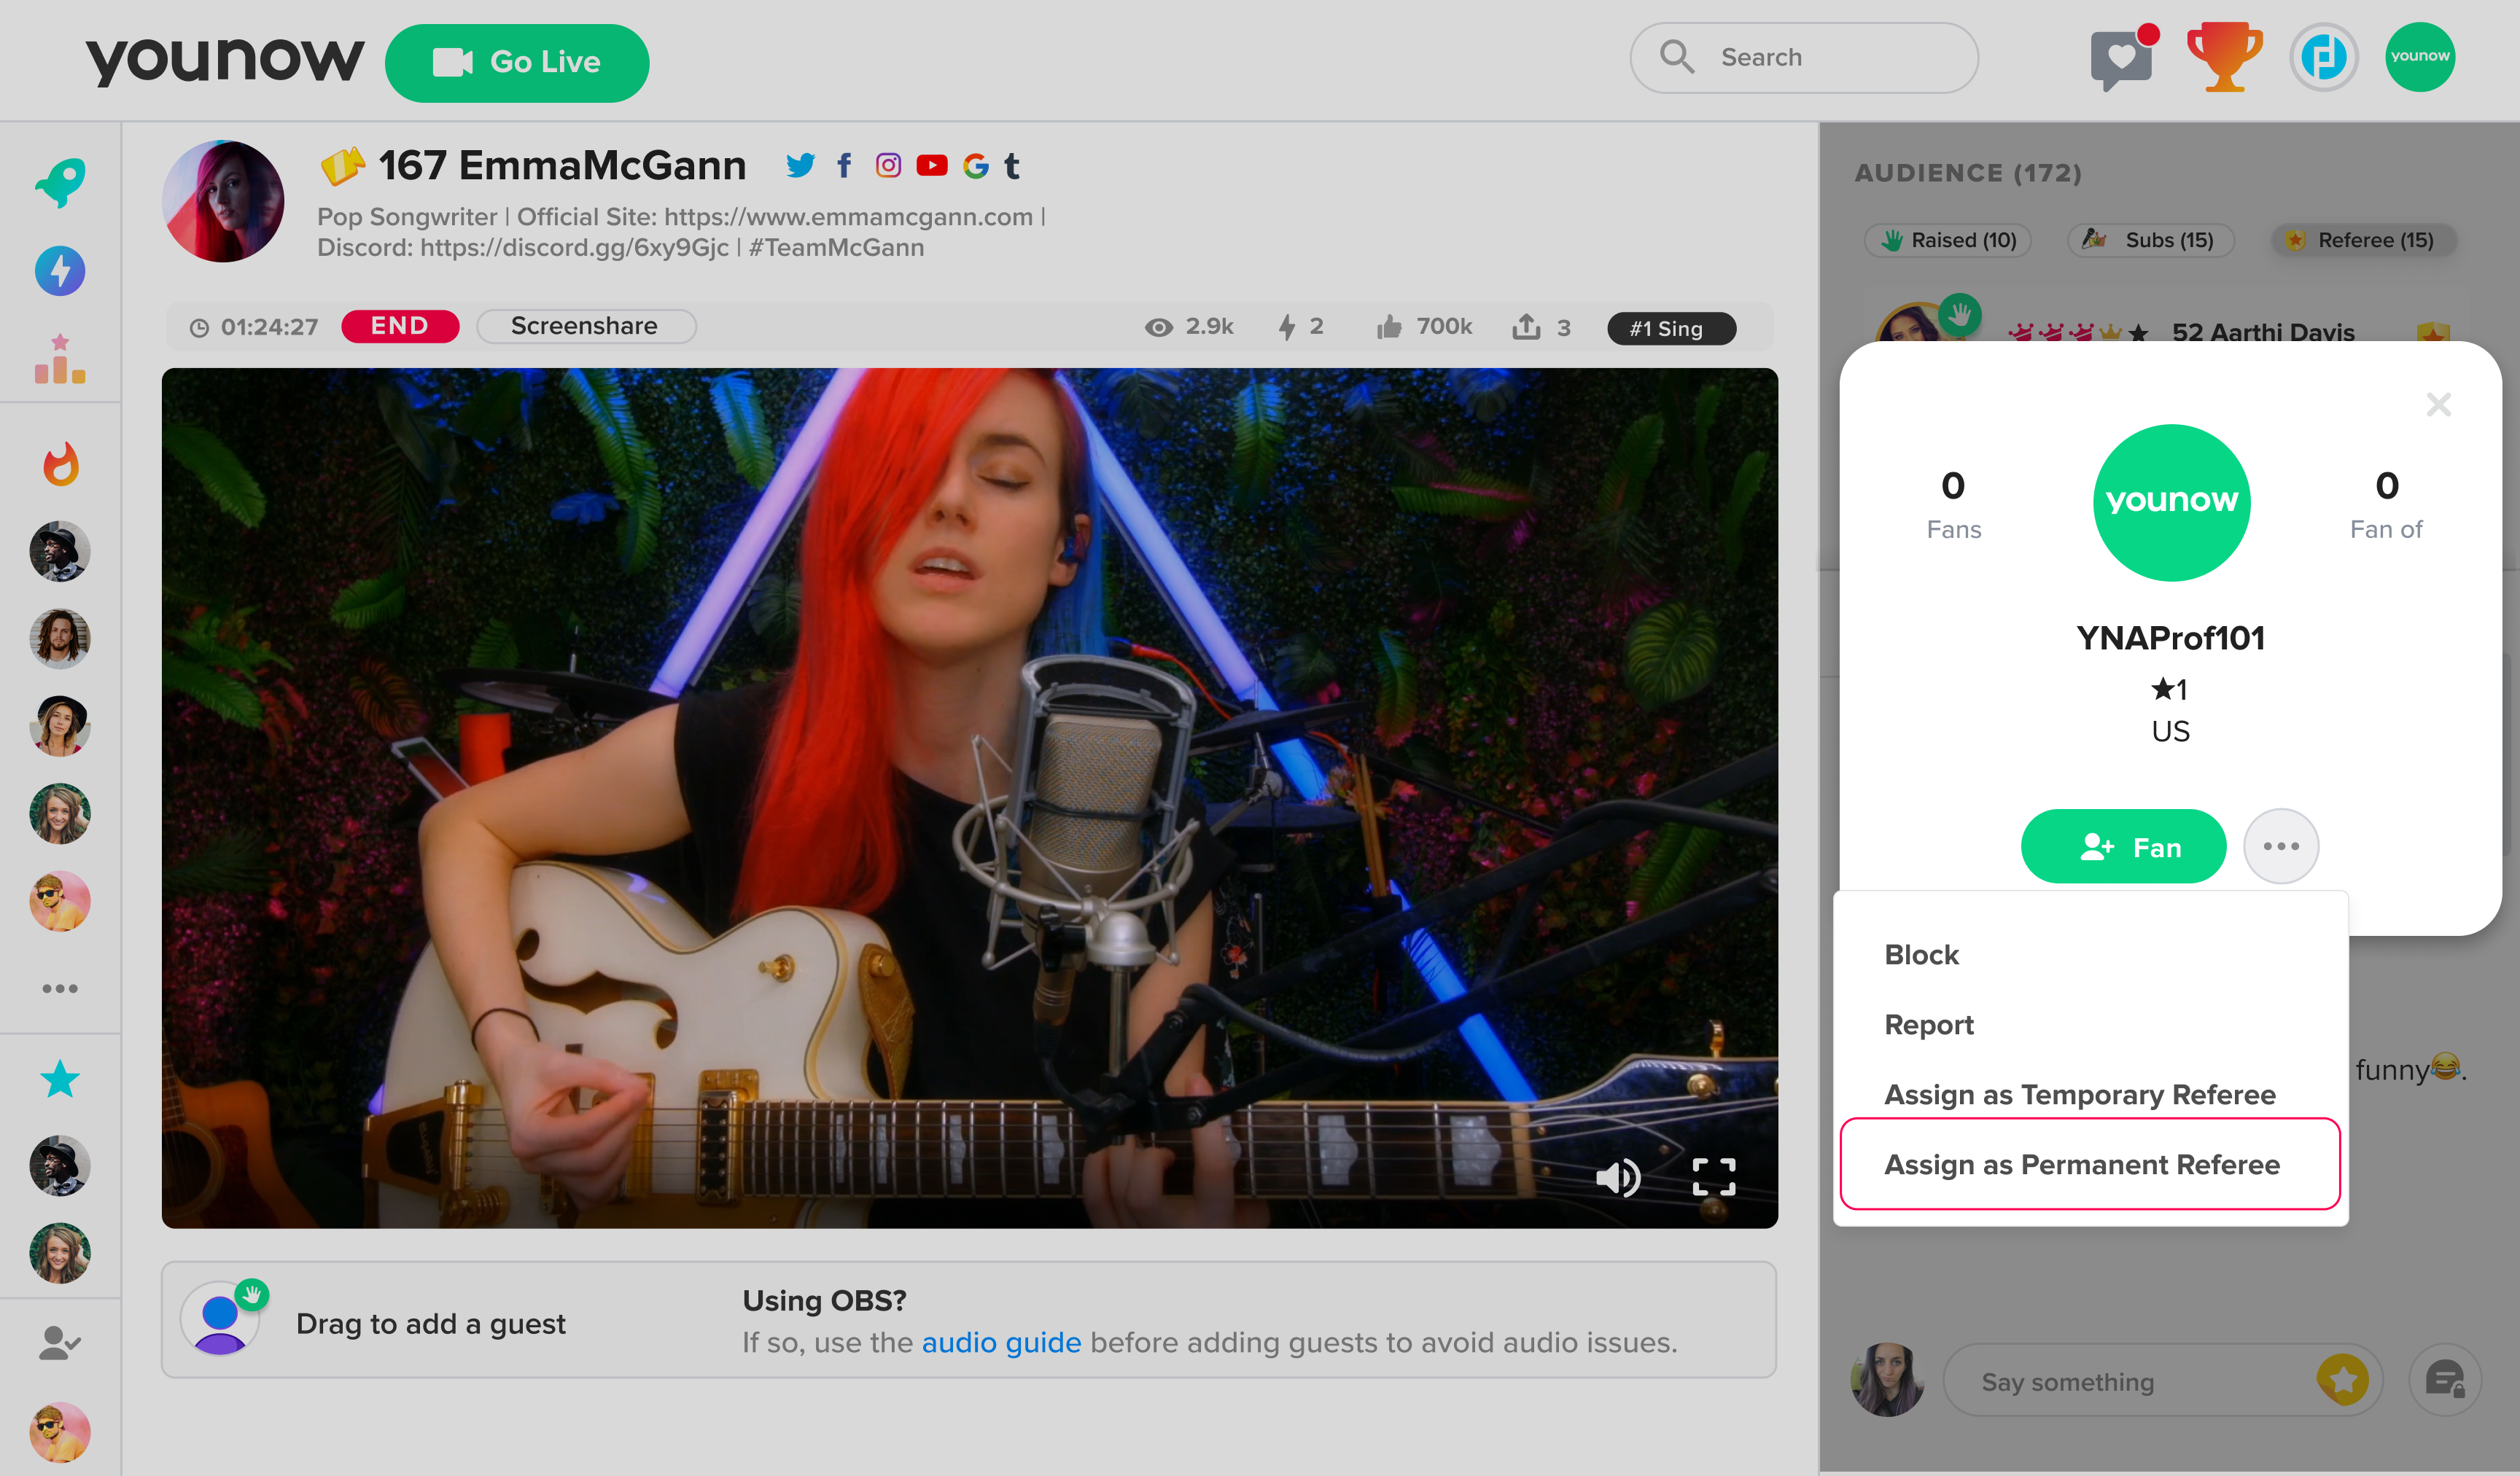Screen dimensions: 2520x1476
Task: Toggle fullscreen on the video player
Action: click(x=1713, y=1177)
